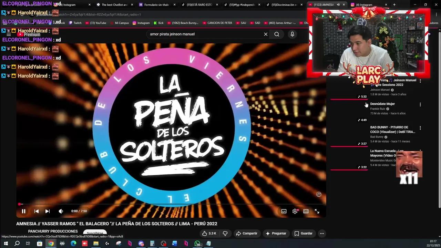Toggle subtitles with the CC icon

click(x=284, y=211)
